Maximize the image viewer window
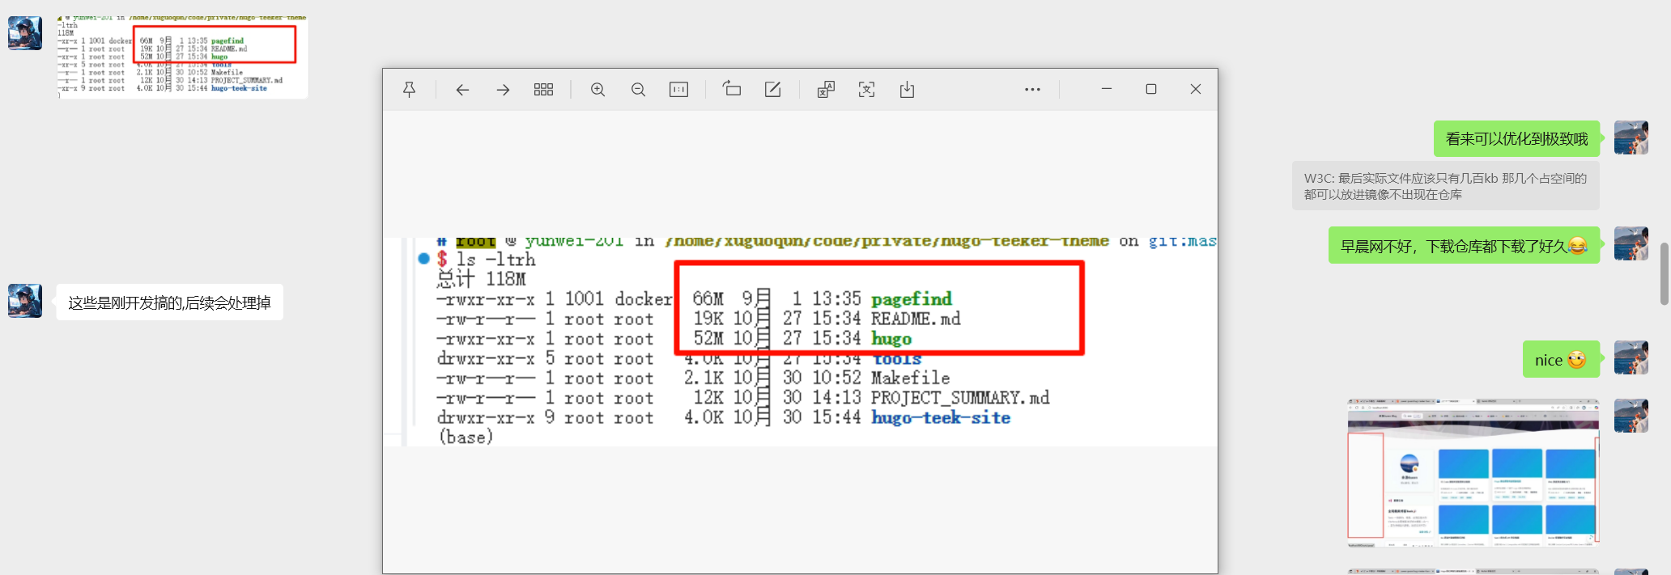The image size is (1671, 575). click(x=1150, y=89)
